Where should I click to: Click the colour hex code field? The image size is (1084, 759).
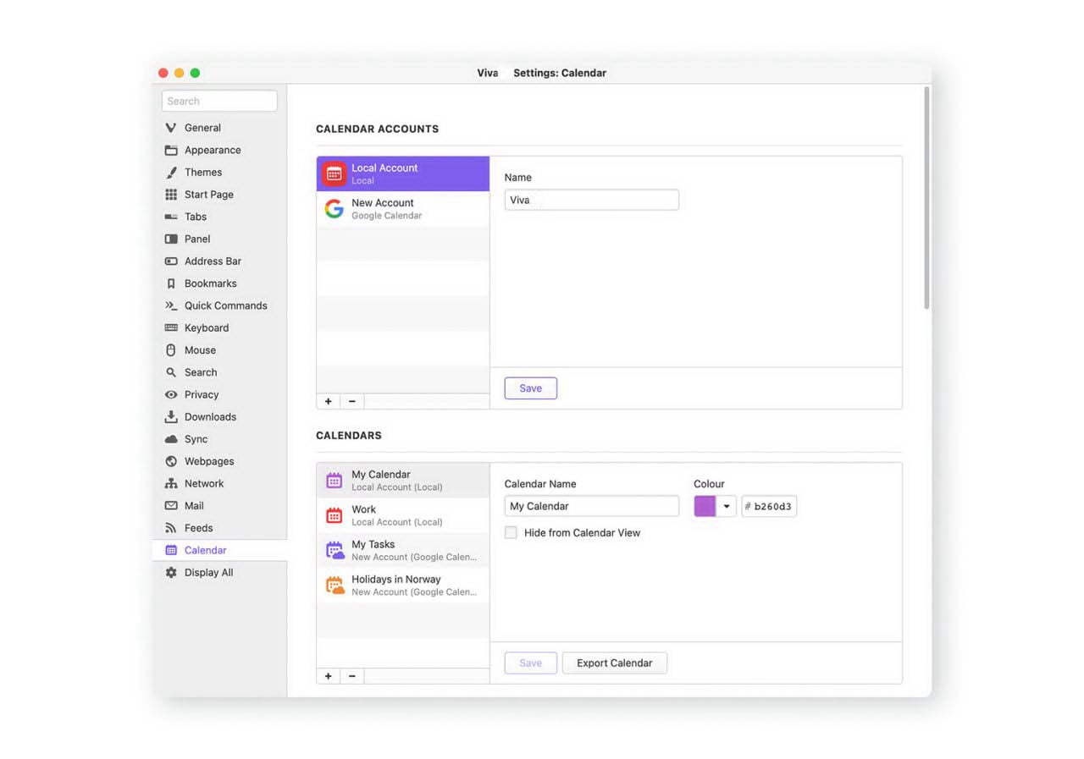772,507
